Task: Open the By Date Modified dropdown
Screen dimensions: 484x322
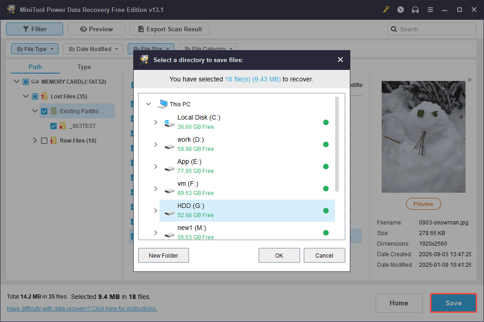Action: pos(93,49)
